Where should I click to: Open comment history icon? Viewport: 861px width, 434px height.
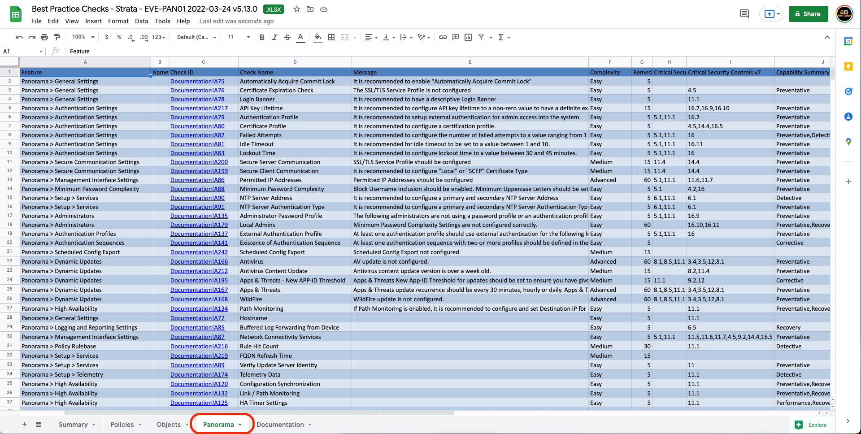coord(744,14)
